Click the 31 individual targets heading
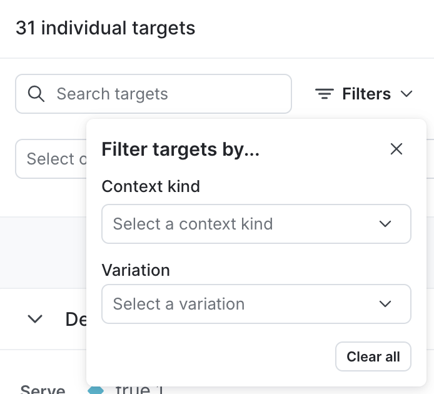This screenshot has height=394, width=434. (106, 28)
